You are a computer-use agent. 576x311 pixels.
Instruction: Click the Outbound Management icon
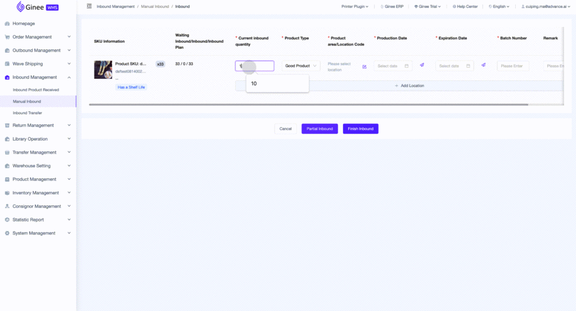7,50
